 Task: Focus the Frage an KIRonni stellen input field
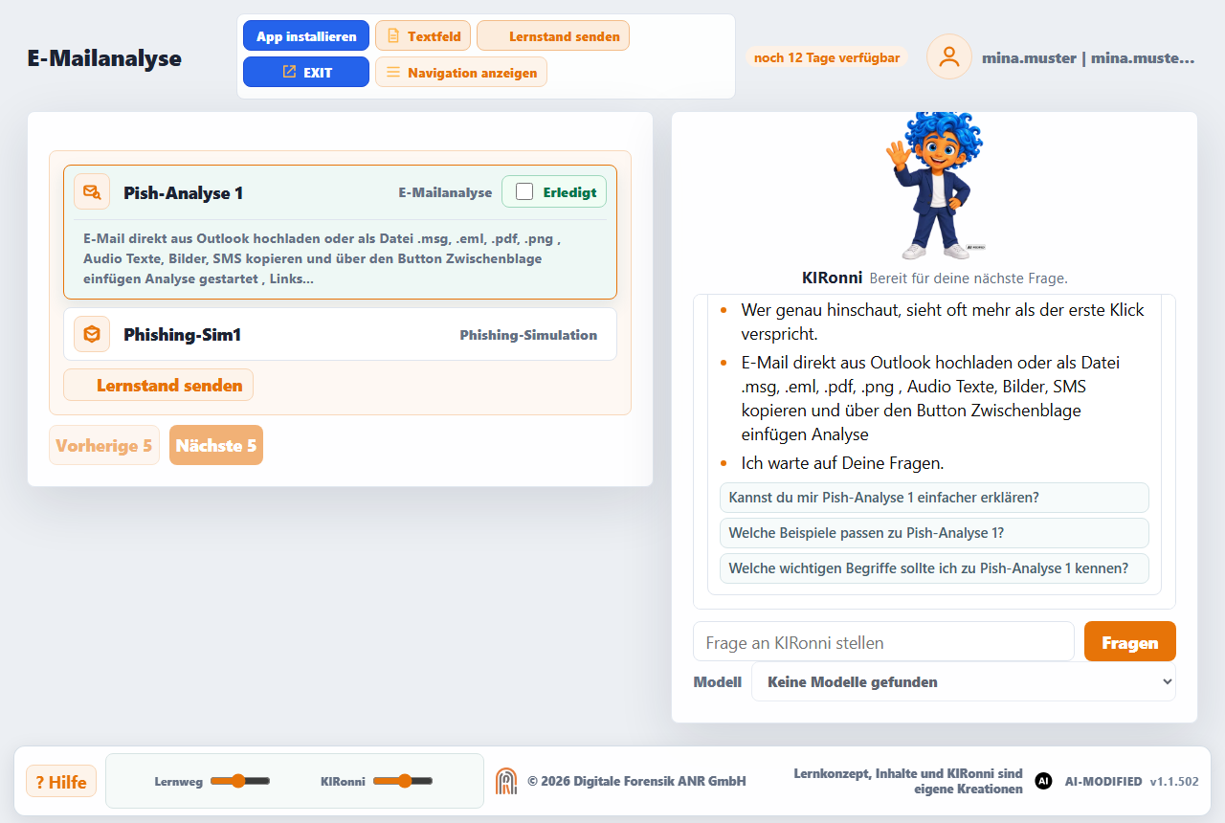pyautogui.click(x=883, y=641)
